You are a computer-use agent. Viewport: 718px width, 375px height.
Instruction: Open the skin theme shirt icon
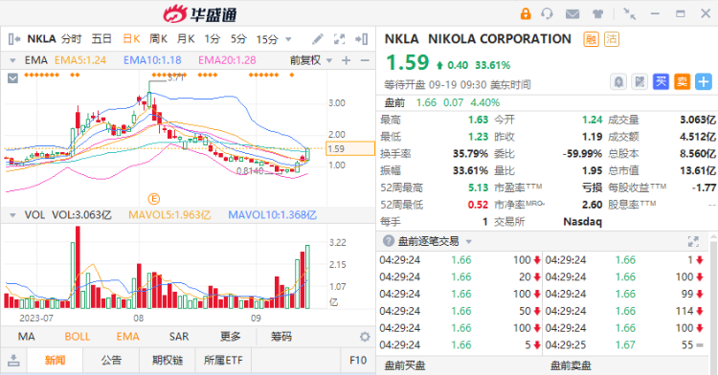[x=597, y=14]
